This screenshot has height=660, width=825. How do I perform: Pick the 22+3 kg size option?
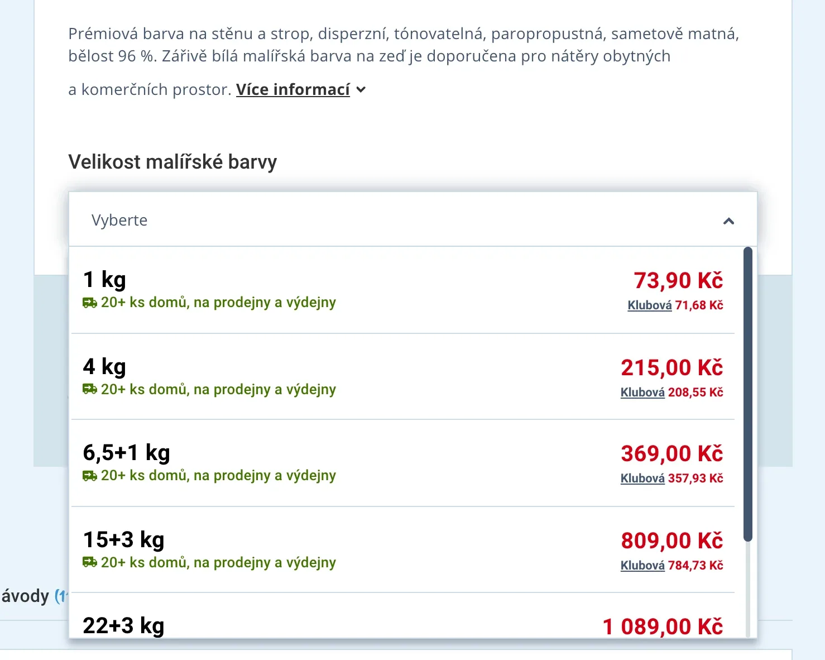403,616
